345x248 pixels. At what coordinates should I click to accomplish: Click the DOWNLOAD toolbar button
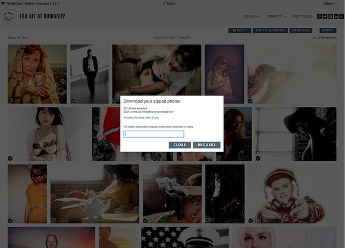pyautogui.click(x=301, y=30)
